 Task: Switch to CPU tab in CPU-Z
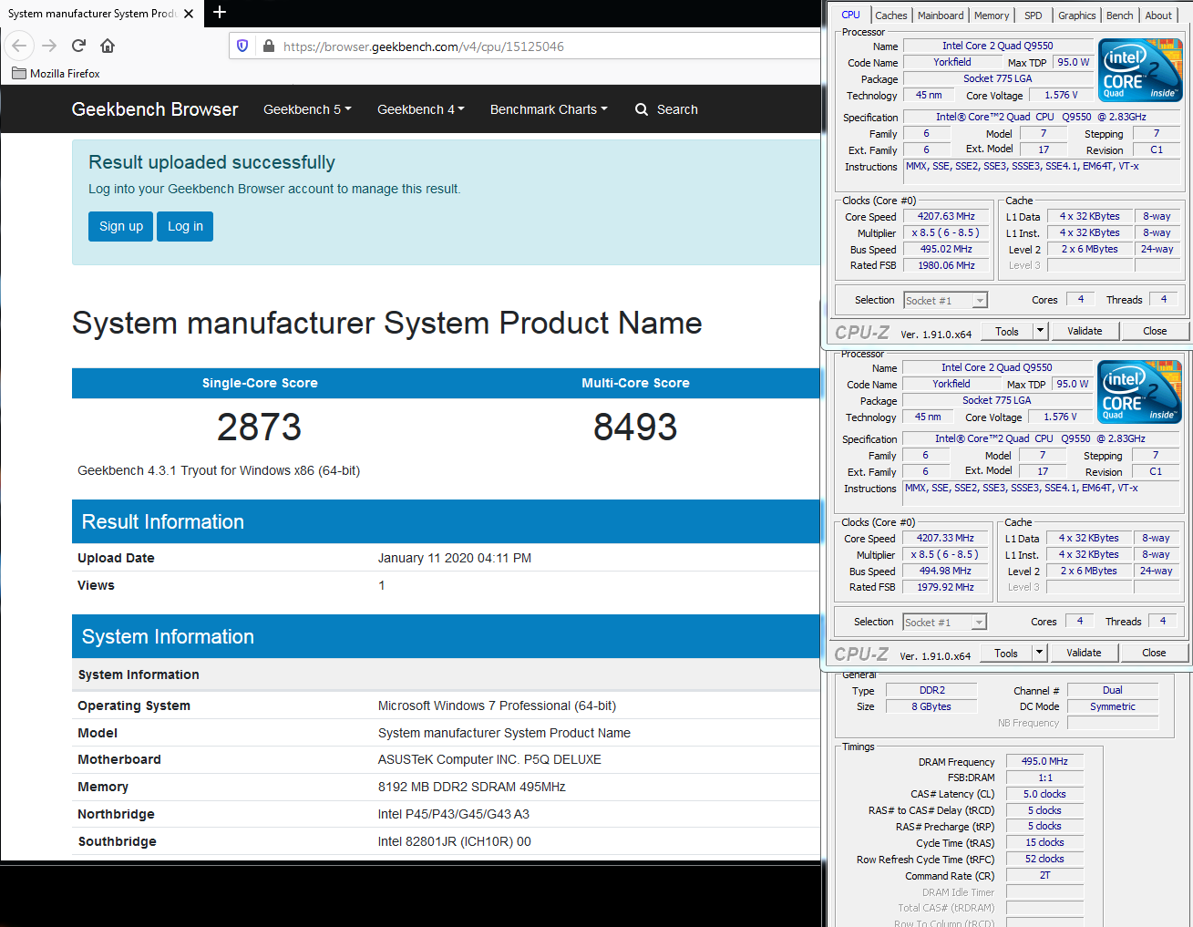(x=850, y=15)
